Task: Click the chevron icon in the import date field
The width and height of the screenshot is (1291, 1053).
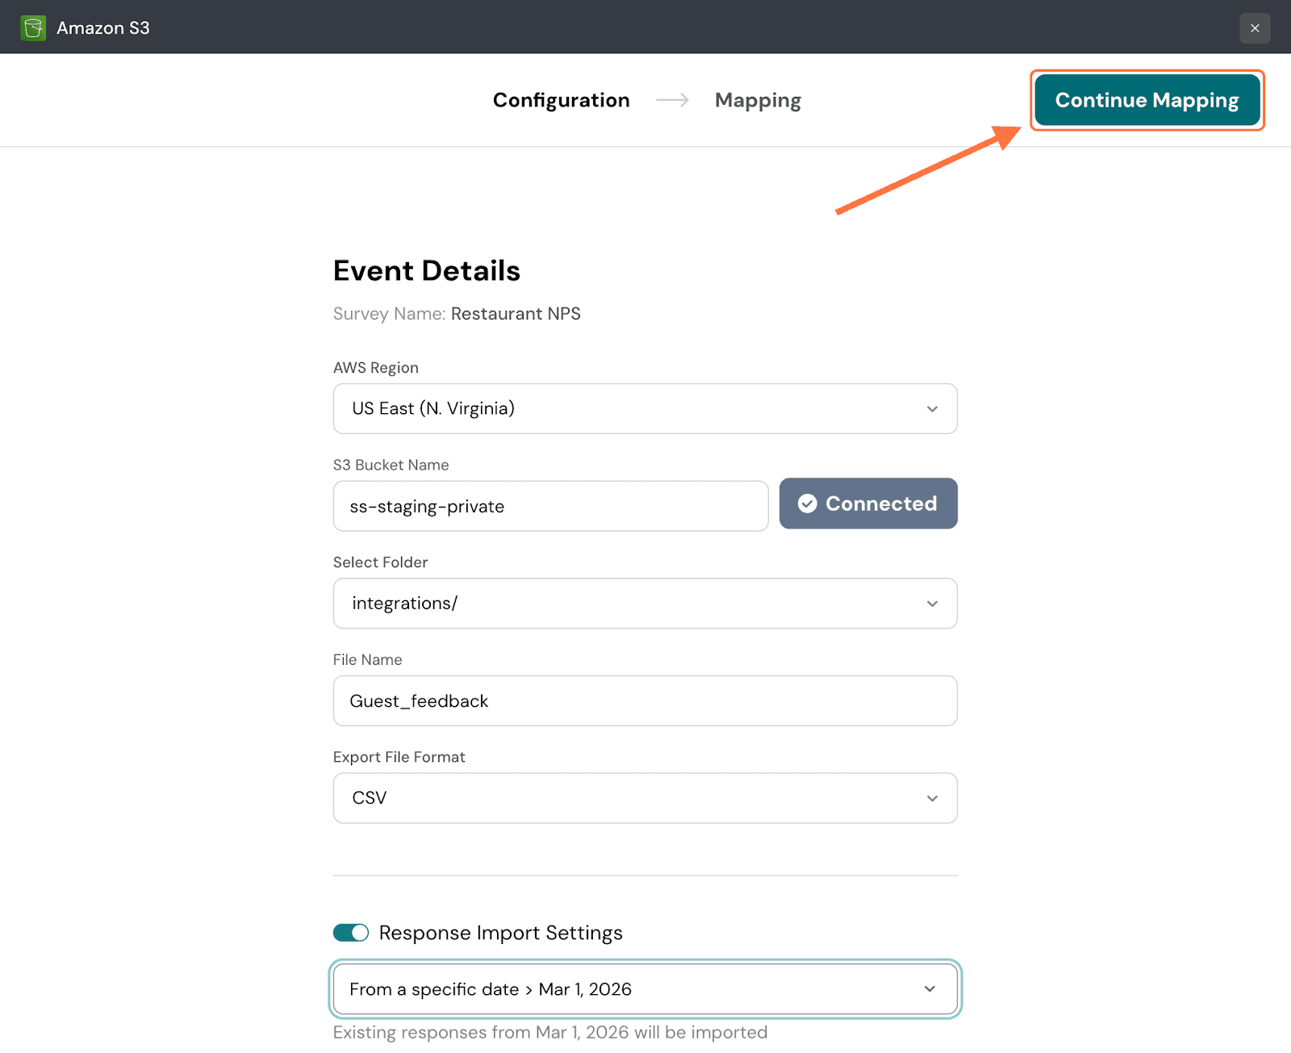Action: [930, 989]
